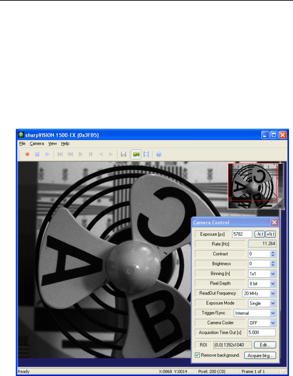Click the Acquire bkg... button
This screenshot has width=293, height=376.
coord(260,355)
